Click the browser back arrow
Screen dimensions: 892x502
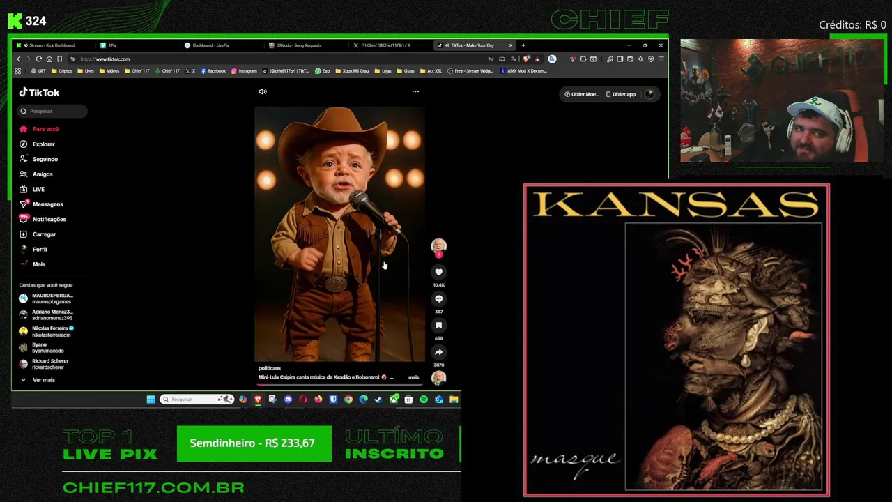pos(19,59)
